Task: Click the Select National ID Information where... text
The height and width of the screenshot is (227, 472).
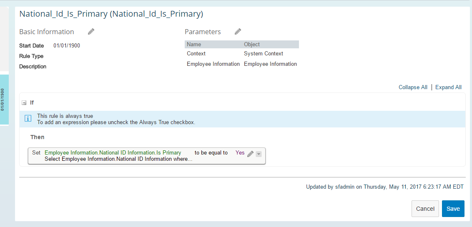Action: coord(118,159)
